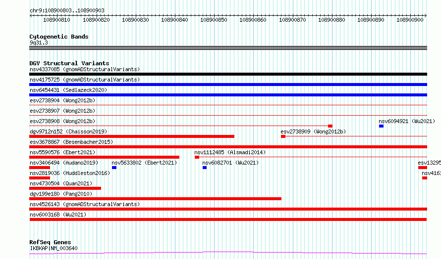This screenshot has height=259, width=441.
Task: Click the blue nsv6454431 variant bar
Action: [228, 95]
